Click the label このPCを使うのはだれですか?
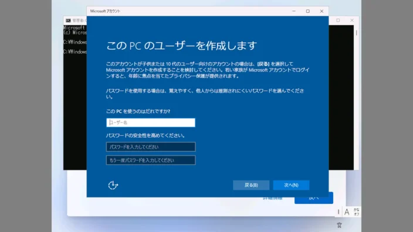The height and width of the screenshot is (232, 413). tap(138, 111)
